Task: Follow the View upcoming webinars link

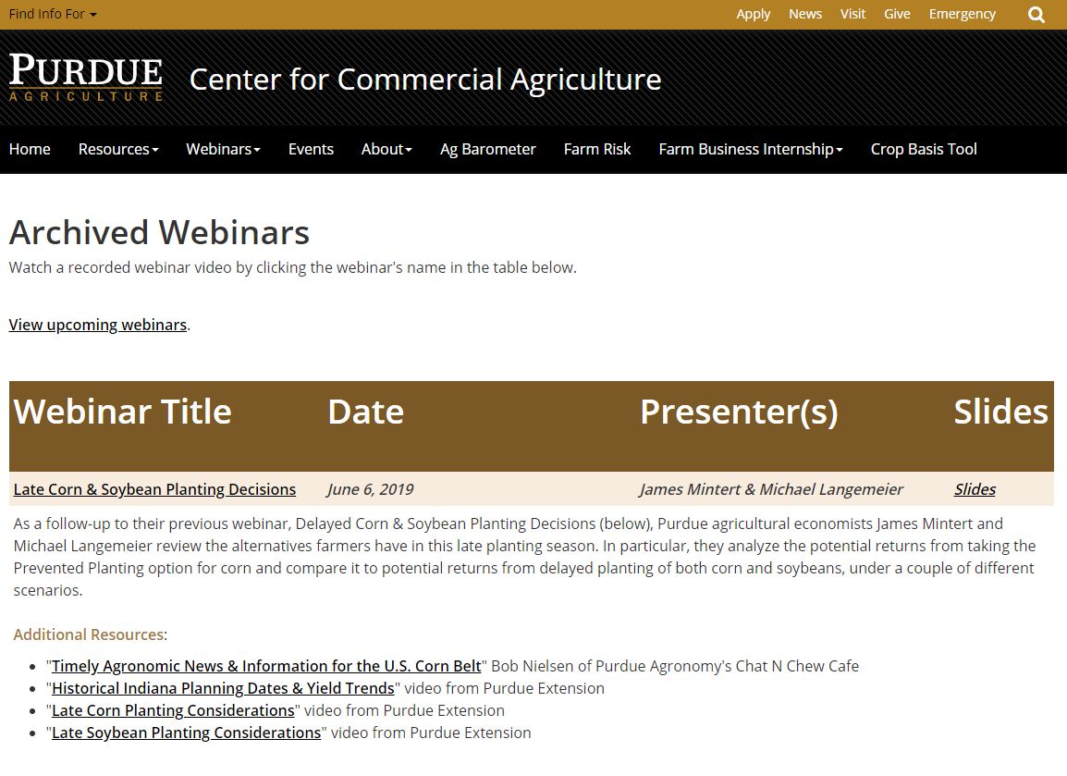Action: point(98,325)
